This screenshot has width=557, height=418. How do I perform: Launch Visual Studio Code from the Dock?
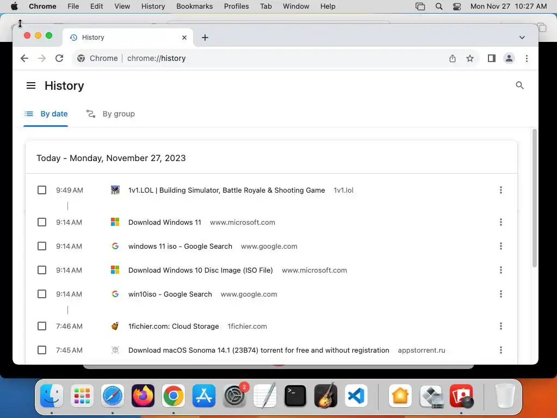[356, 396]
